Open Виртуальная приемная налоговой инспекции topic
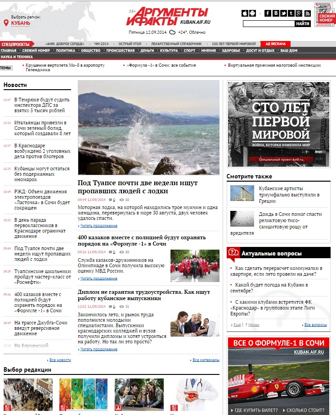336x415 pixels. click(274, 65)
